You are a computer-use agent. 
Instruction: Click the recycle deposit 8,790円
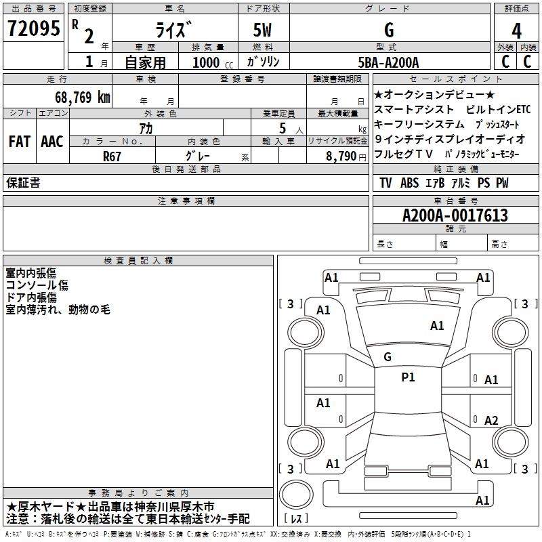[346, 157]
